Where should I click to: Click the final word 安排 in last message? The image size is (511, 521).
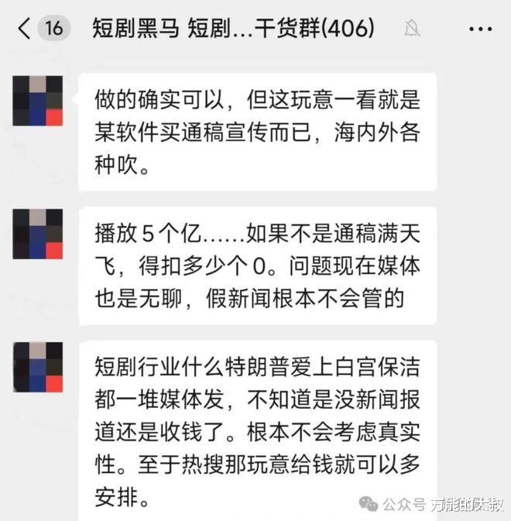116,497
